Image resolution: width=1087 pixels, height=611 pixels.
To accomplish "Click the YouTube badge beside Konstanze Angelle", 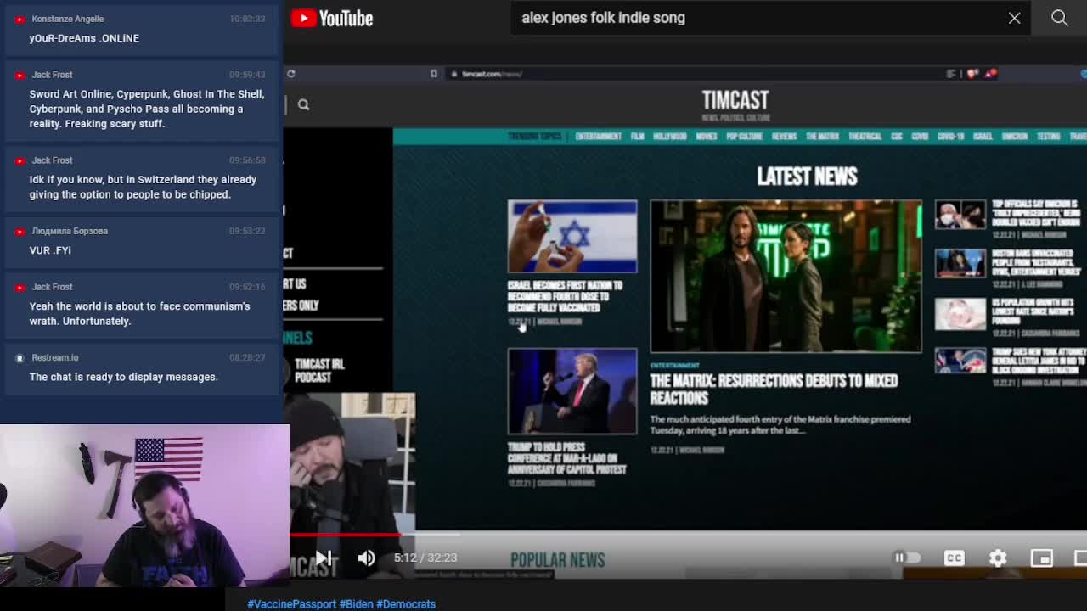I will pos(20,19).
